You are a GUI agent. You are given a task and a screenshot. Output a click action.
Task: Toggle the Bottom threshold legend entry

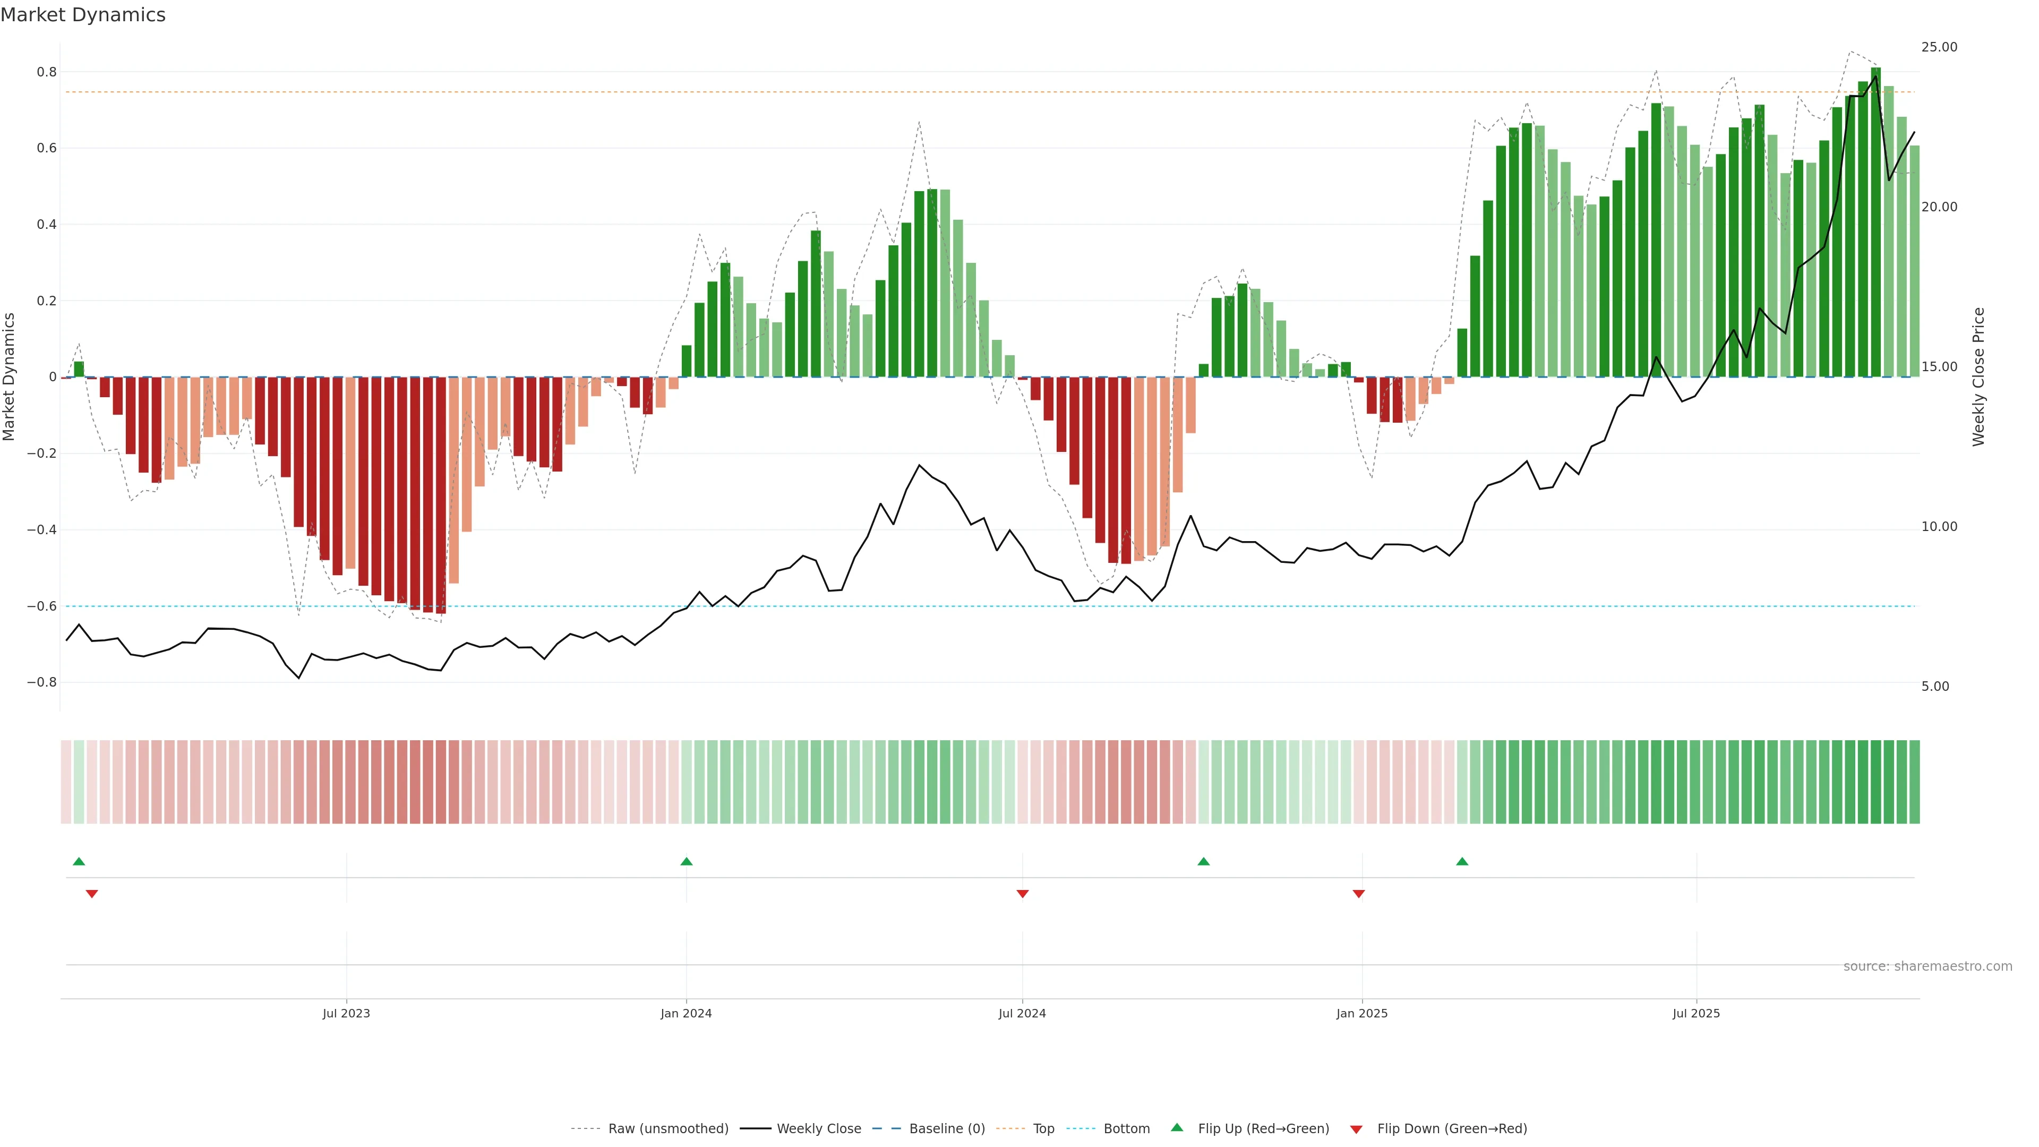(1126, 1129)
